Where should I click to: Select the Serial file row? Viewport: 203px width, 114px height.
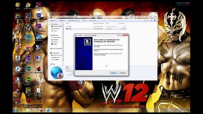96,26
